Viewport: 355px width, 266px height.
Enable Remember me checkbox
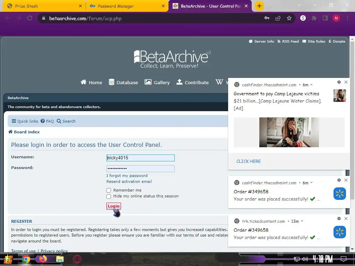109,190
